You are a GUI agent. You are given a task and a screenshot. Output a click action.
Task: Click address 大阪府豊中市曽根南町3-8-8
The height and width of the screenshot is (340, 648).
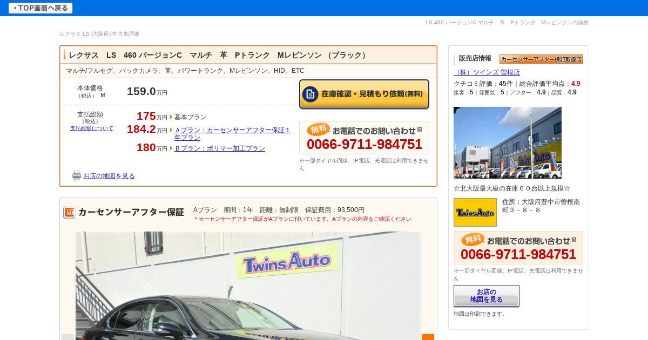point(541,206)
